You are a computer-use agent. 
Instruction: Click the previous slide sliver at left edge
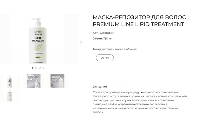5,39
